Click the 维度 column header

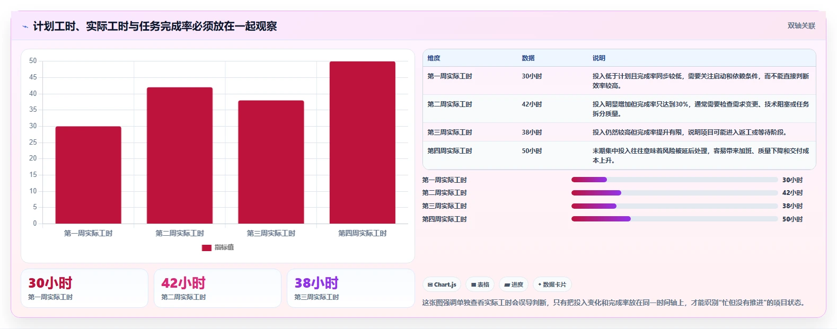tap(434, 58)
